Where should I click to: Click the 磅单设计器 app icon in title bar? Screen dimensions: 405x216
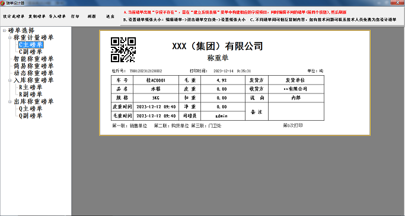click(2, 3)
